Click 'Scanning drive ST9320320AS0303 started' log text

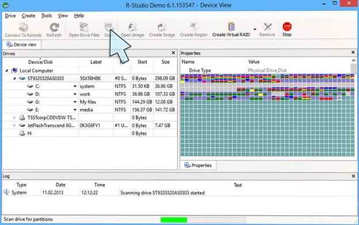pyautogui.click(x=162, y=193)
